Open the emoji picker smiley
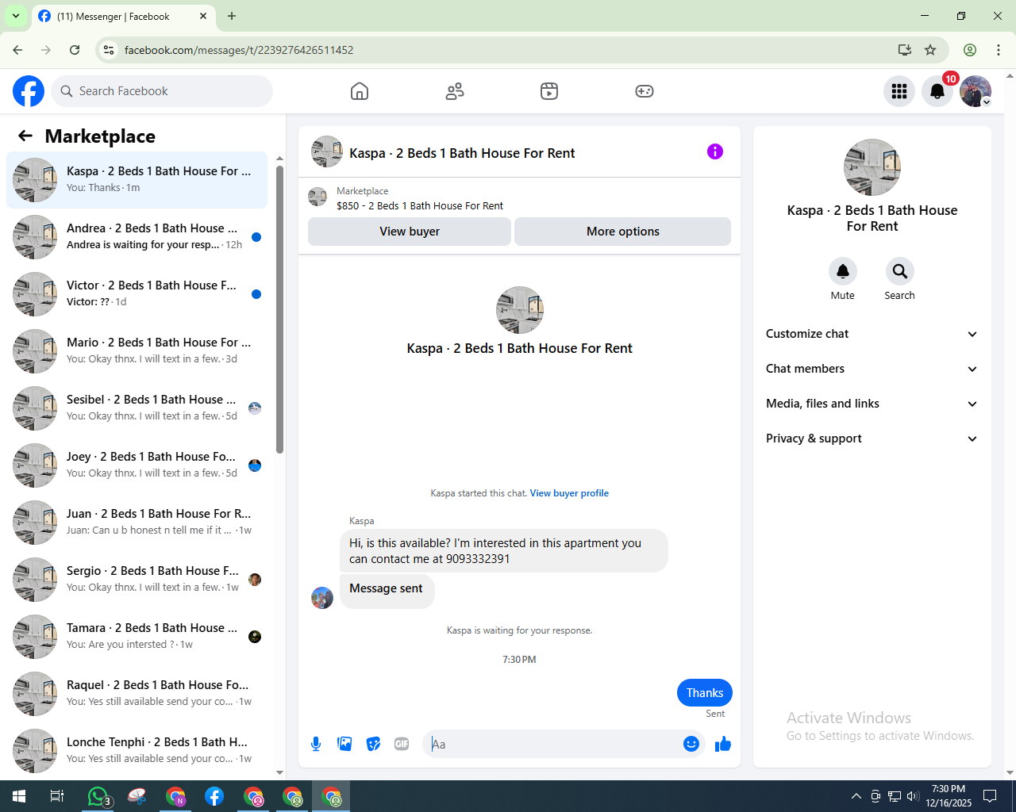The width and height of the screenshot is (1016, 812). tap(691, 744)
